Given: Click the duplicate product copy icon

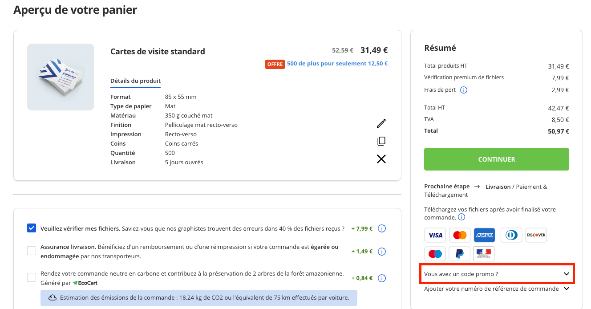Looking at the screenshot, I should click(x=381, y=141).
